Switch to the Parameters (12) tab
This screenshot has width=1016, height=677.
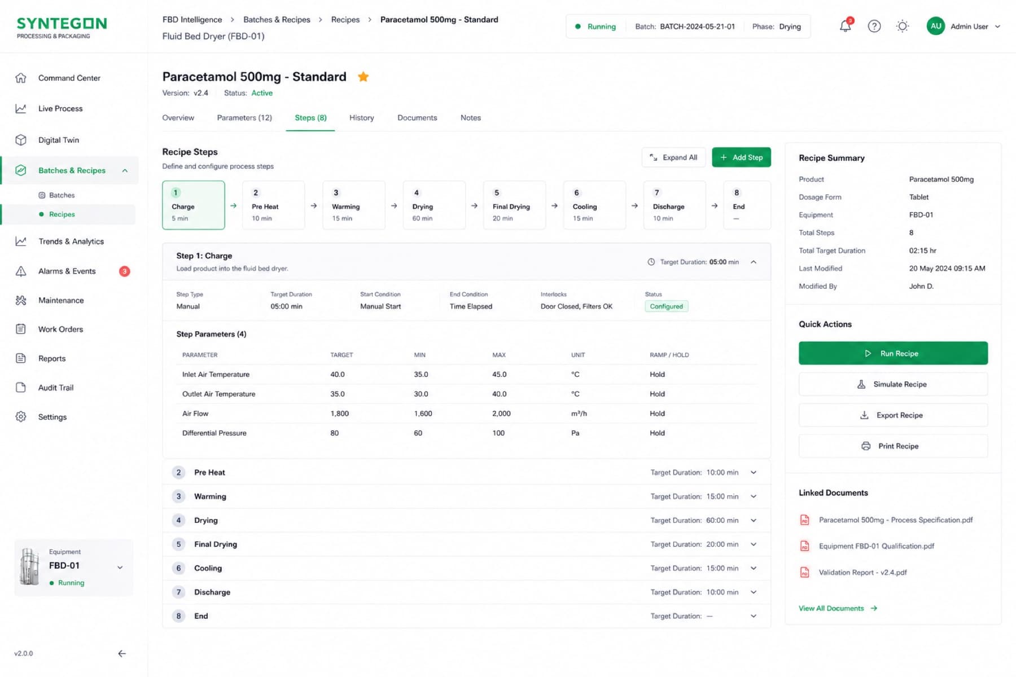click(x=244, y=118)
